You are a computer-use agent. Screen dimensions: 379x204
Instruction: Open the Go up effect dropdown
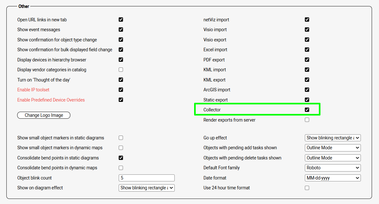point(333,138)
